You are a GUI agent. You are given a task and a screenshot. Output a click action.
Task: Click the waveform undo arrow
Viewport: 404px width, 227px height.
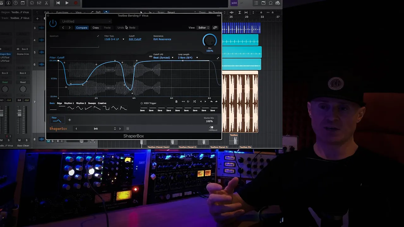(x=211, y=102)
